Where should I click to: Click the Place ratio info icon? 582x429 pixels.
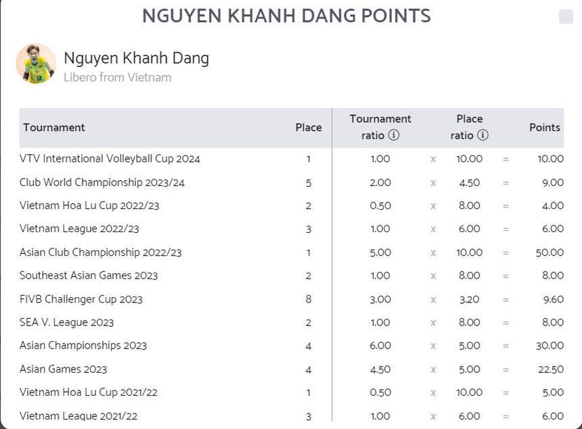click(483, 135)
